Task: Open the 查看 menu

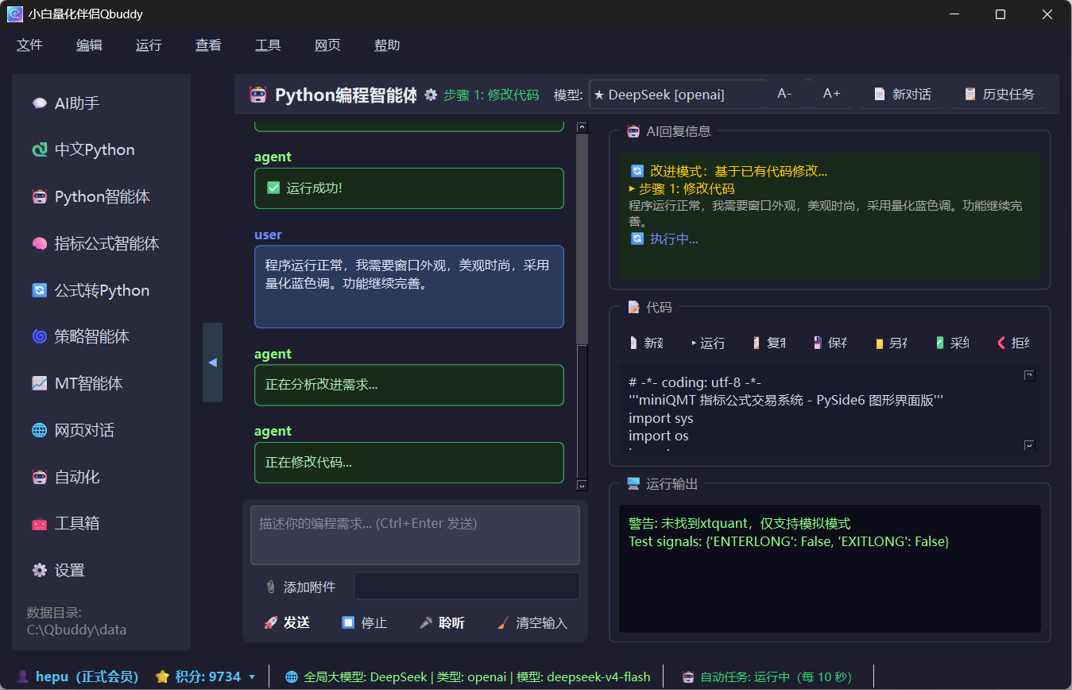Action: pos(208,45)
